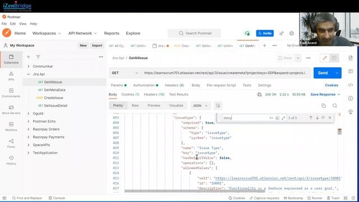The height and width of the screenshot is (202, 359).
Task: Go to next search match arrow
Action: (x=317, y=118)
